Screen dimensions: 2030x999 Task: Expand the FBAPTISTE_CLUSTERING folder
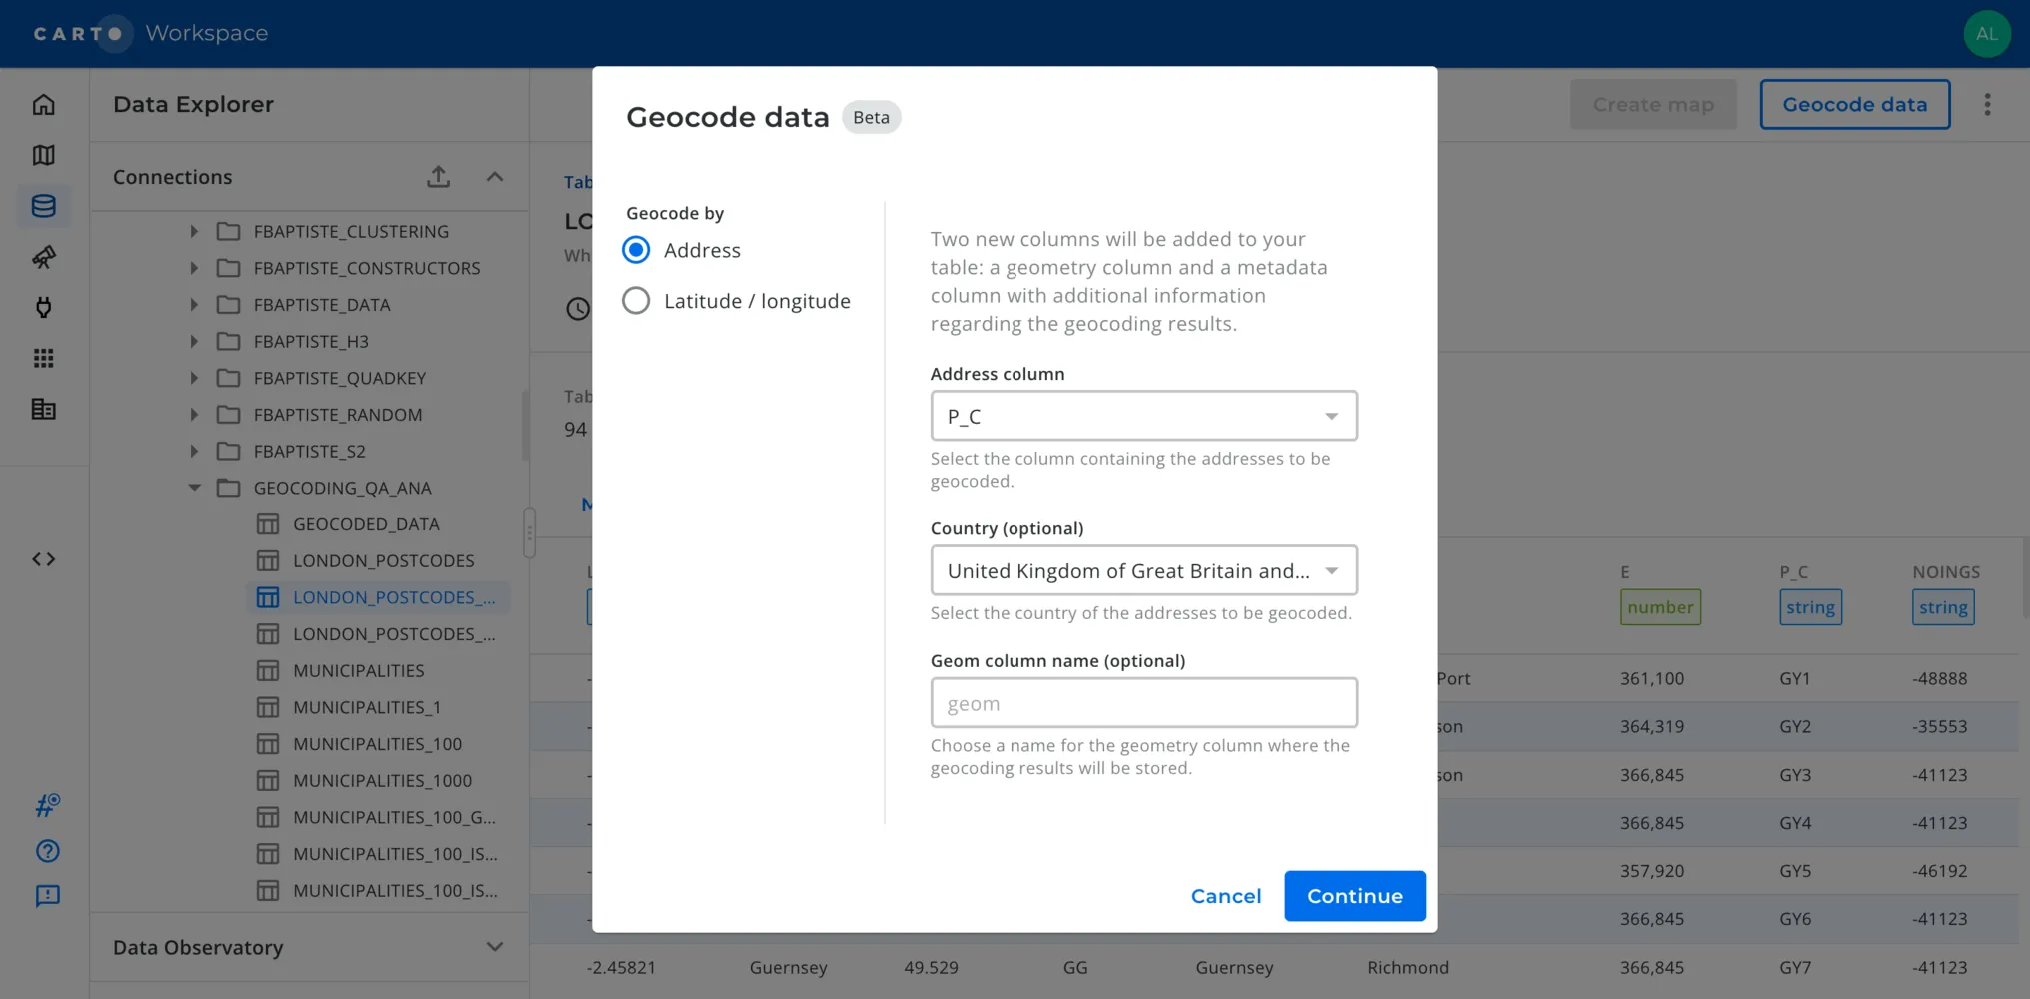[x=194, y=231]
